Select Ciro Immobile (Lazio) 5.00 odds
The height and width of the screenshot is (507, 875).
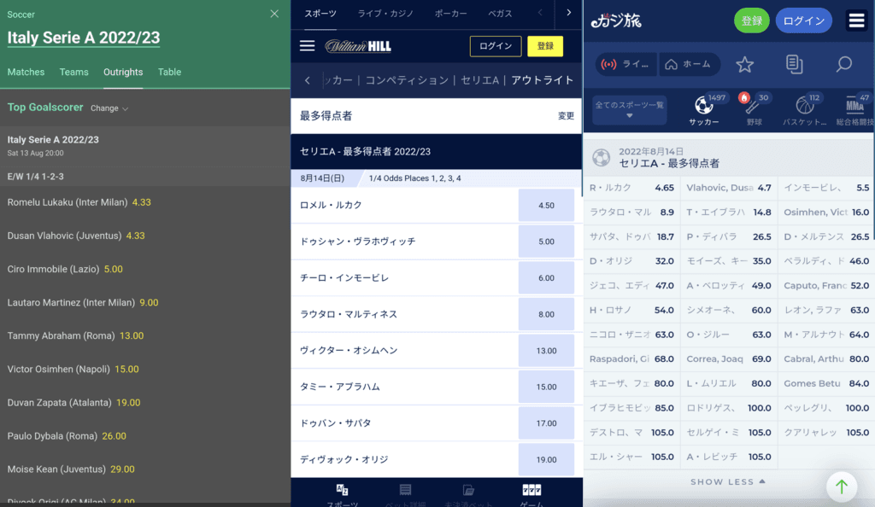114,269
